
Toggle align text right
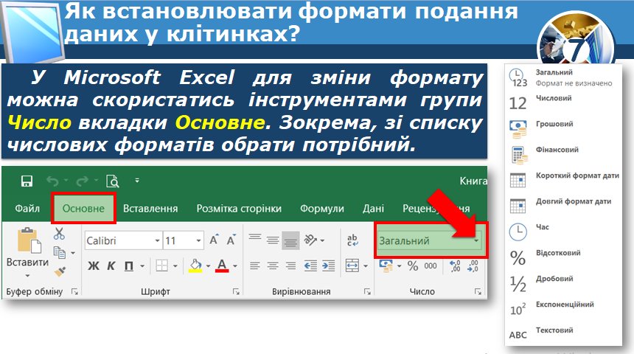pyautogui.click(x=290, y=265)
